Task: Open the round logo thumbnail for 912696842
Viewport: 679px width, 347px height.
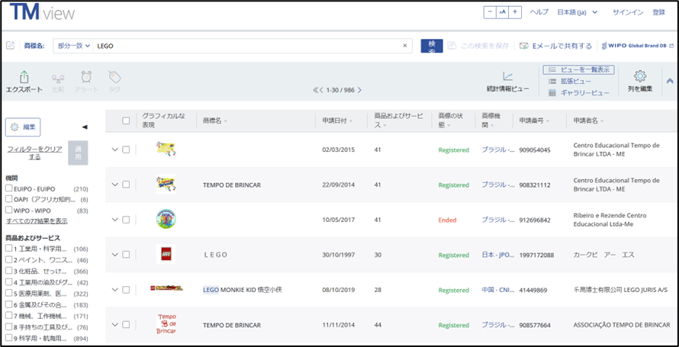Action: pos(166,219)
